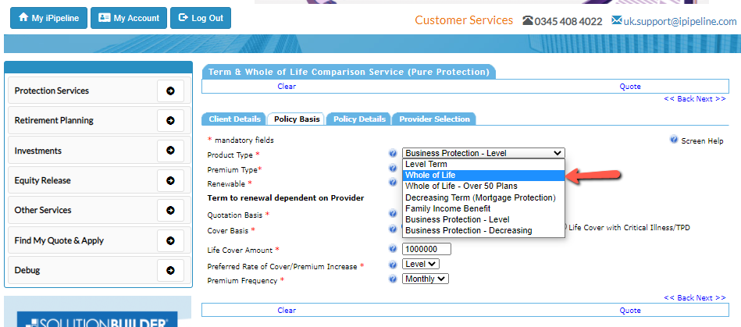Open the Screen Help icon
Screen dimensions: 741x327
[x=674, y=140]
